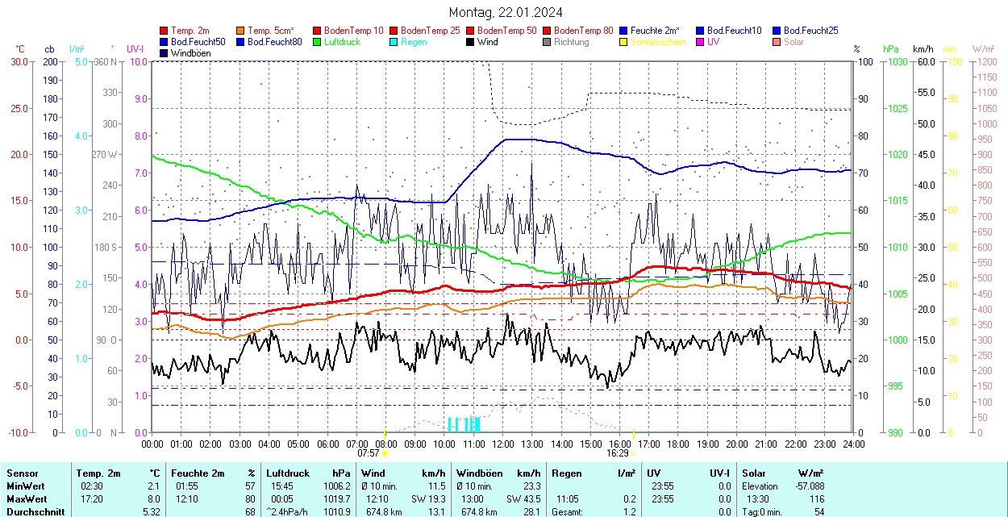Select the black Wind legend marker
The height and width of the screenshot is (517, 1008).
pyautogui.click(x=470, y=42)
